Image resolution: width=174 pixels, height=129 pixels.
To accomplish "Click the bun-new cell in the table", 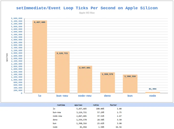I will [x=57, y=112].
